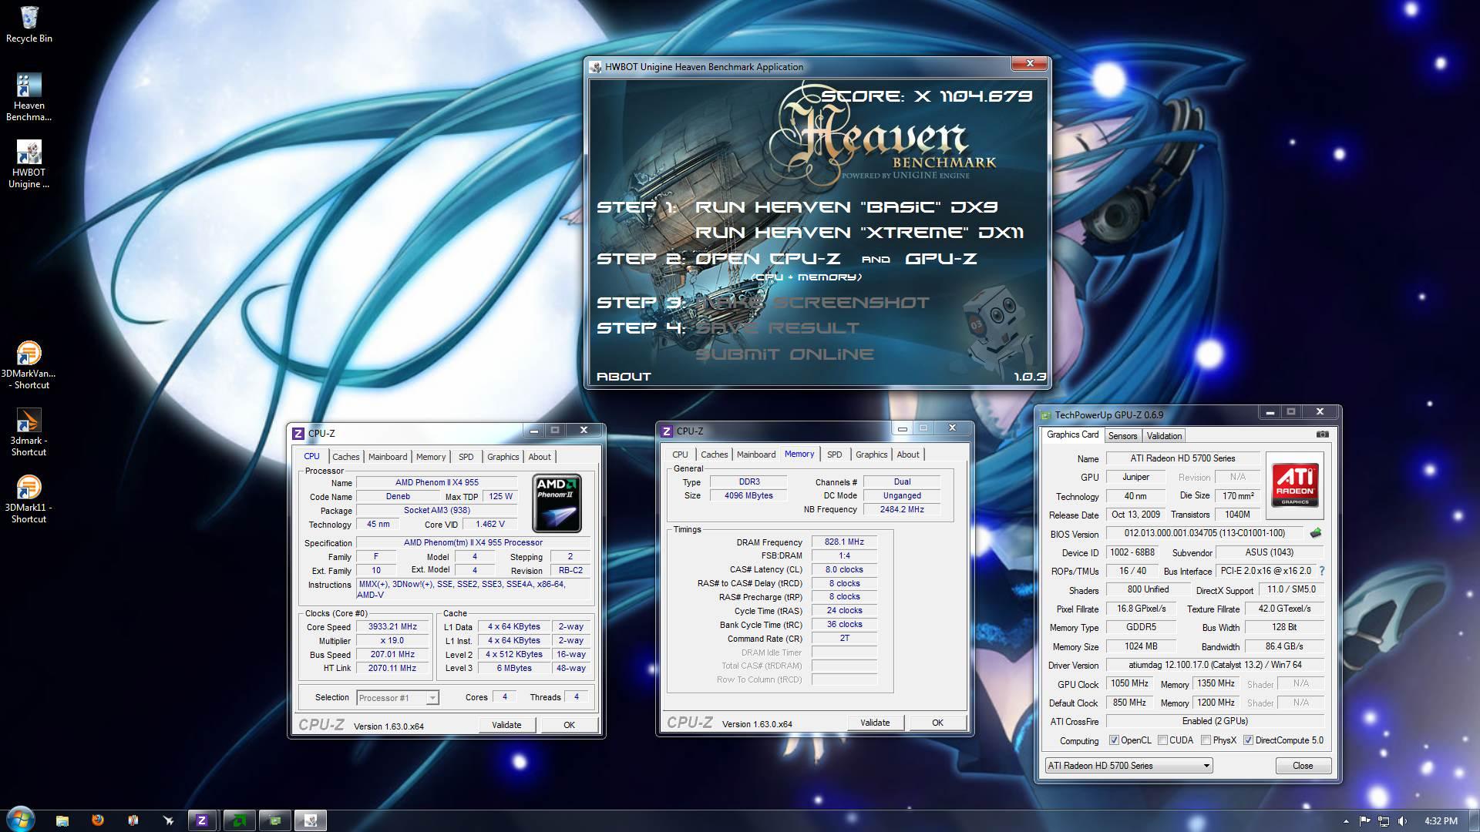The image size is (1480, 832).
Task: Click the AMD Phenom II logo in CPU-Z
Action: tap(557, 504)
